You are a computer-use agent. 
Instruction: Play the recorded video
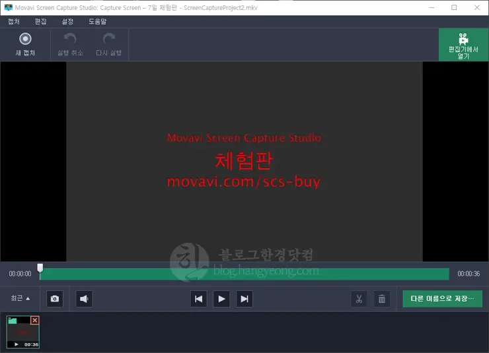(221, 299)
